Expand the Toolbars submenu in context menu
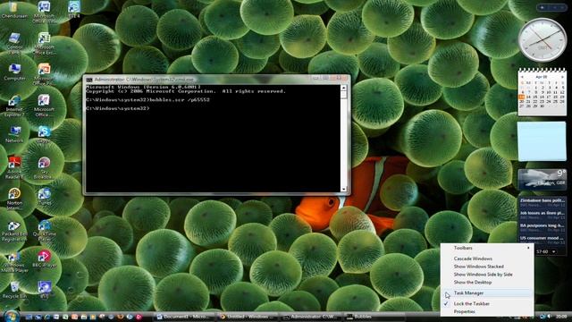 (486, 248)
